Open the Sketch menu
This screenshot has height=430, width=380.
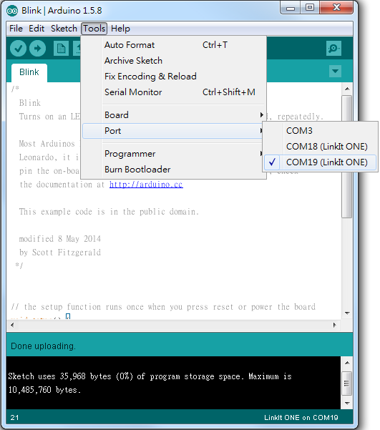point(64,29)
